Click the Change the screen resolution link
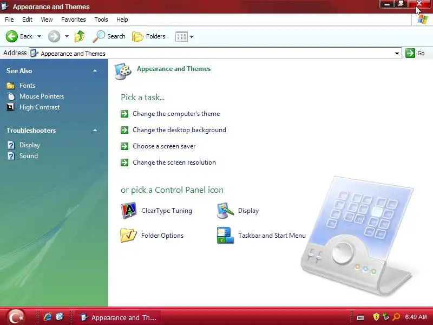 174,162
